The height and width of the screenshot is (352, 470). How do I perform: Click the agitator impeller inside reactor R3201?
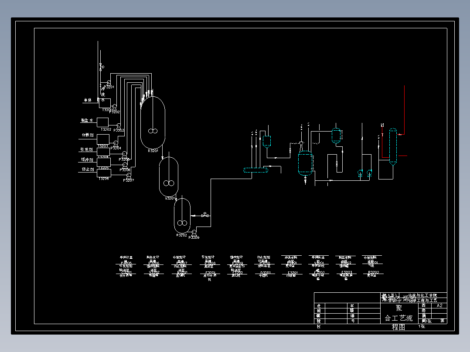click(x=153, y=131)
